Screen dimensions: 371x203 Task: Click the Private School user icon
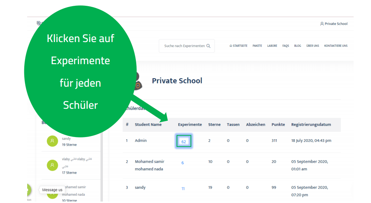322,24
